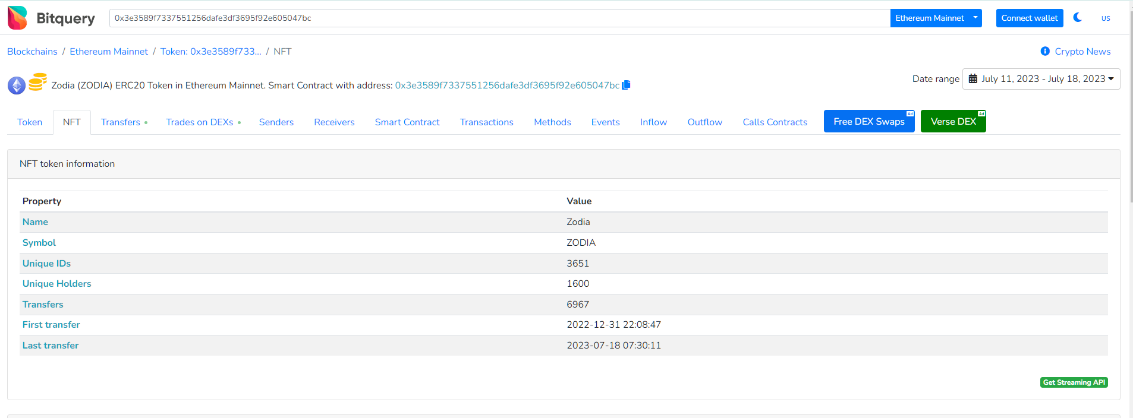The width and height of the screenshot is (1133, 418).
Task: Click the First transfer property link
Action: pos(51,325)
